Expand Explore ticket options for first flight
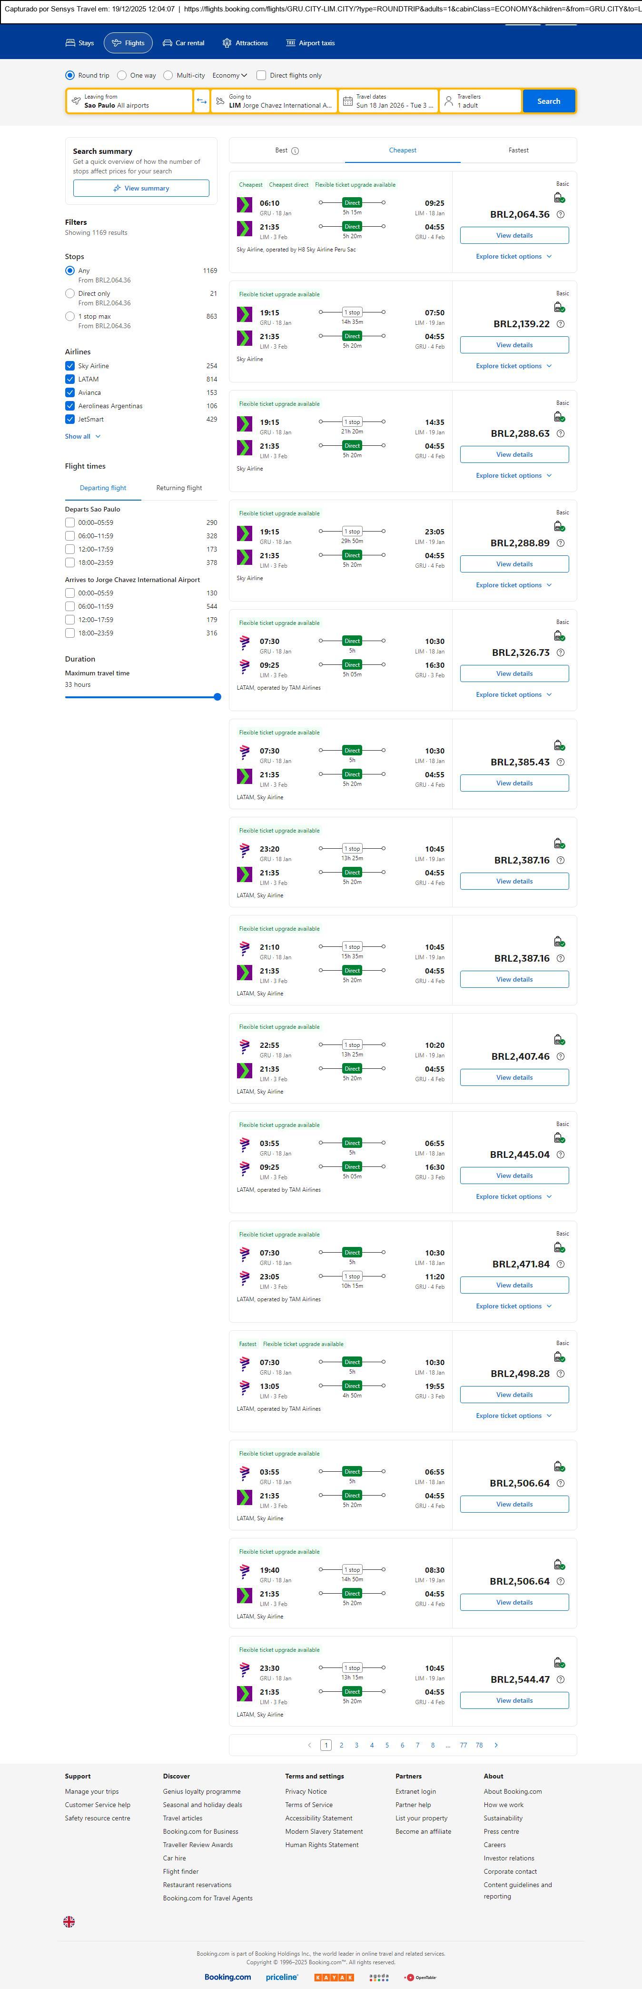642x1989 pixels. pyautogui.click(x=514, y=256)
